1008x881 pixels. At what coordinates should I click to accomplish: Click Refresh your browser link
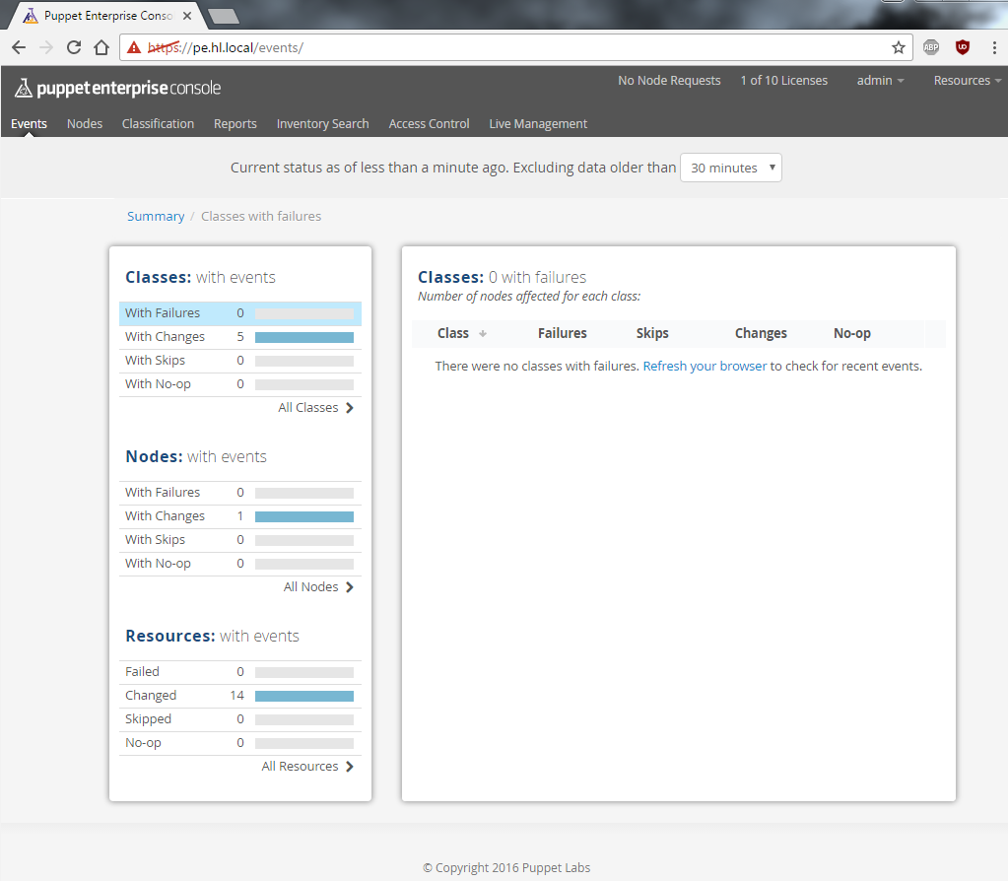(705, 366)
